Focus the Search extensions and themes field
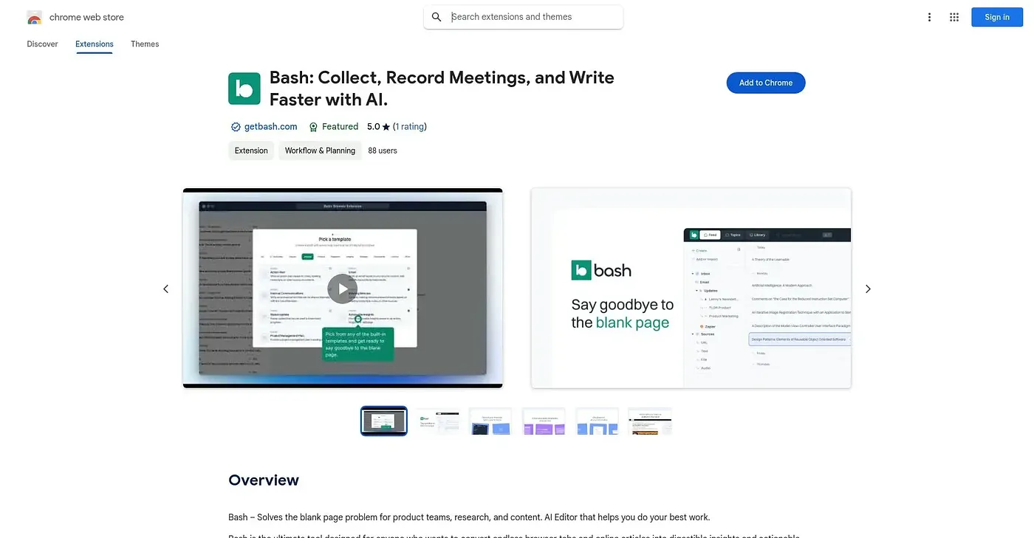 tap(523, 17)
